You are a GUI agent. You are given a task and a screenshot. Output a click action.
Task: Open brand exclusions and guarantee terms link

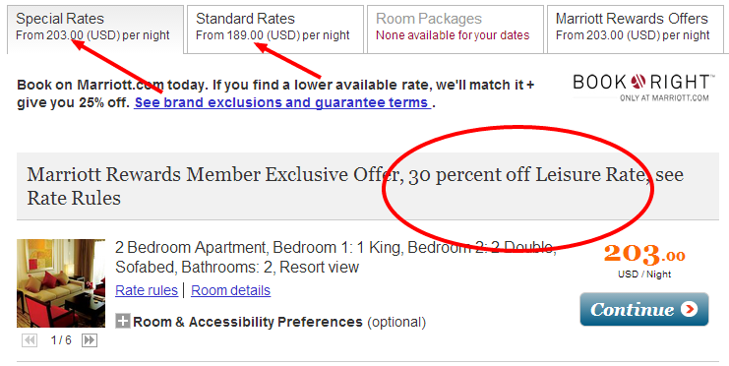click(x=282, y=102)
